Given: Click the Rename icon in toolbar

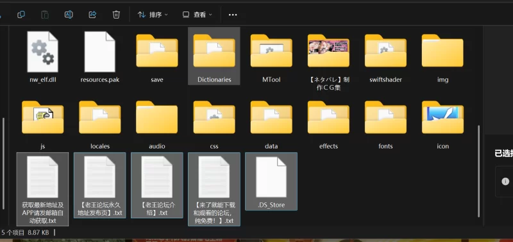Looking at the screenshot, I should pos(69,15).
